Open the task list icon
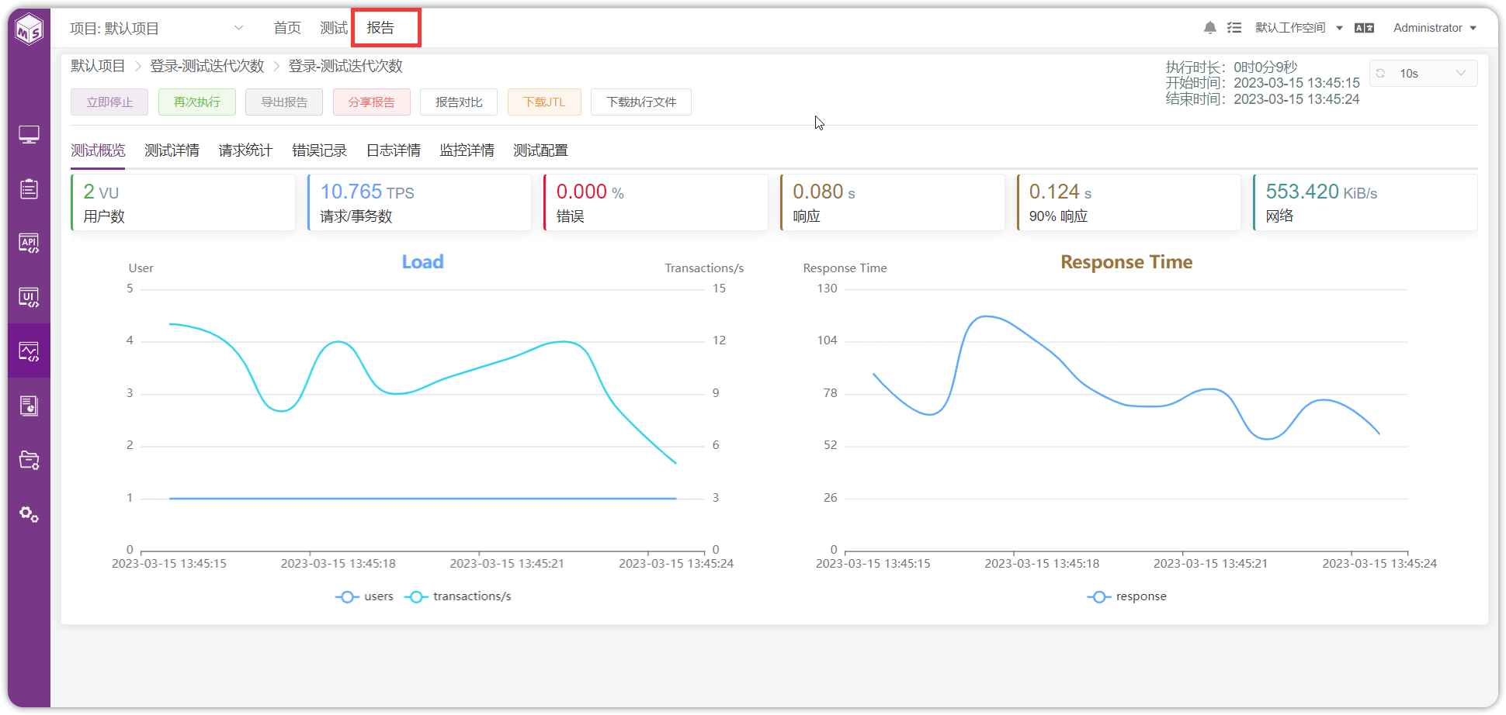1506x715 pixels. 1234,28
